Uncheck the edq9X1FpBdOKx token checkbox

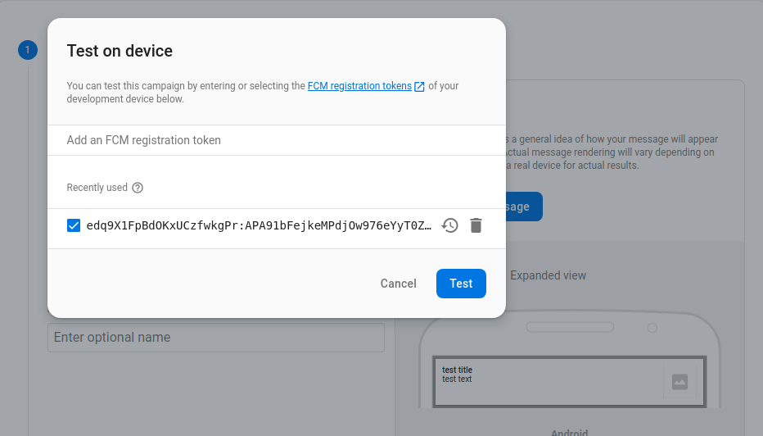tap(74, 225)
